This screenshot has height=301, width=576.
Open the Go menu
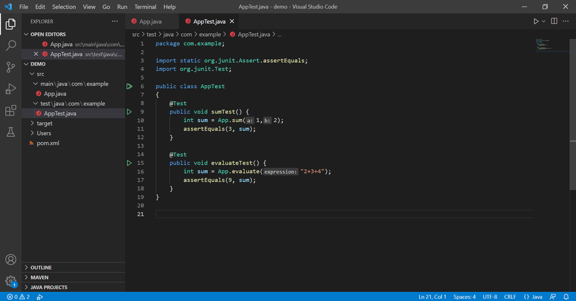tap(106, 6)
